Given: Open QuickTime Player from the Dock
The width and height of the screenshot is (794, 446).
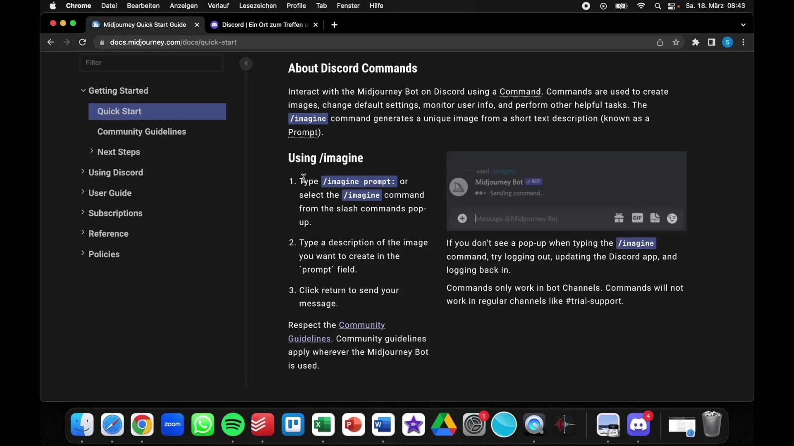Looking at the screenshot, I should point(534,425).
